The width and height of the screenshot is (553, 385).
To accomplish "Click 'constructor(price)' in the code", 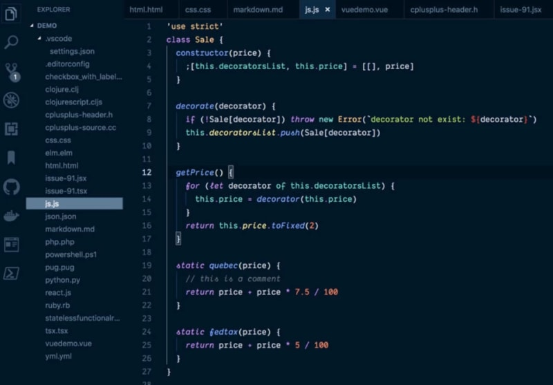I will (218, 53).
